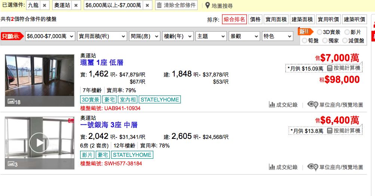Screen dimensions: 375x196
Task: Click the trash icon to clear all conditions
Action: coord(159,5)
